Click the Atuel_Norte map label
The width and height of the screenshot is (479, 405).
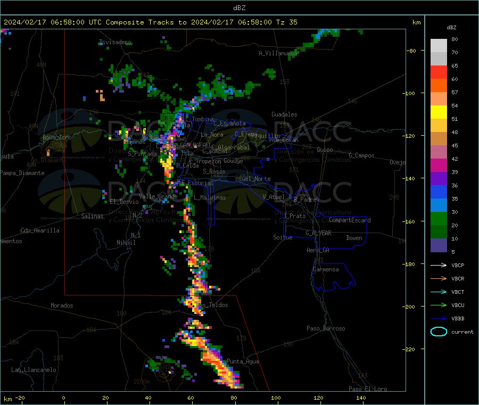[x=253, y=179]
